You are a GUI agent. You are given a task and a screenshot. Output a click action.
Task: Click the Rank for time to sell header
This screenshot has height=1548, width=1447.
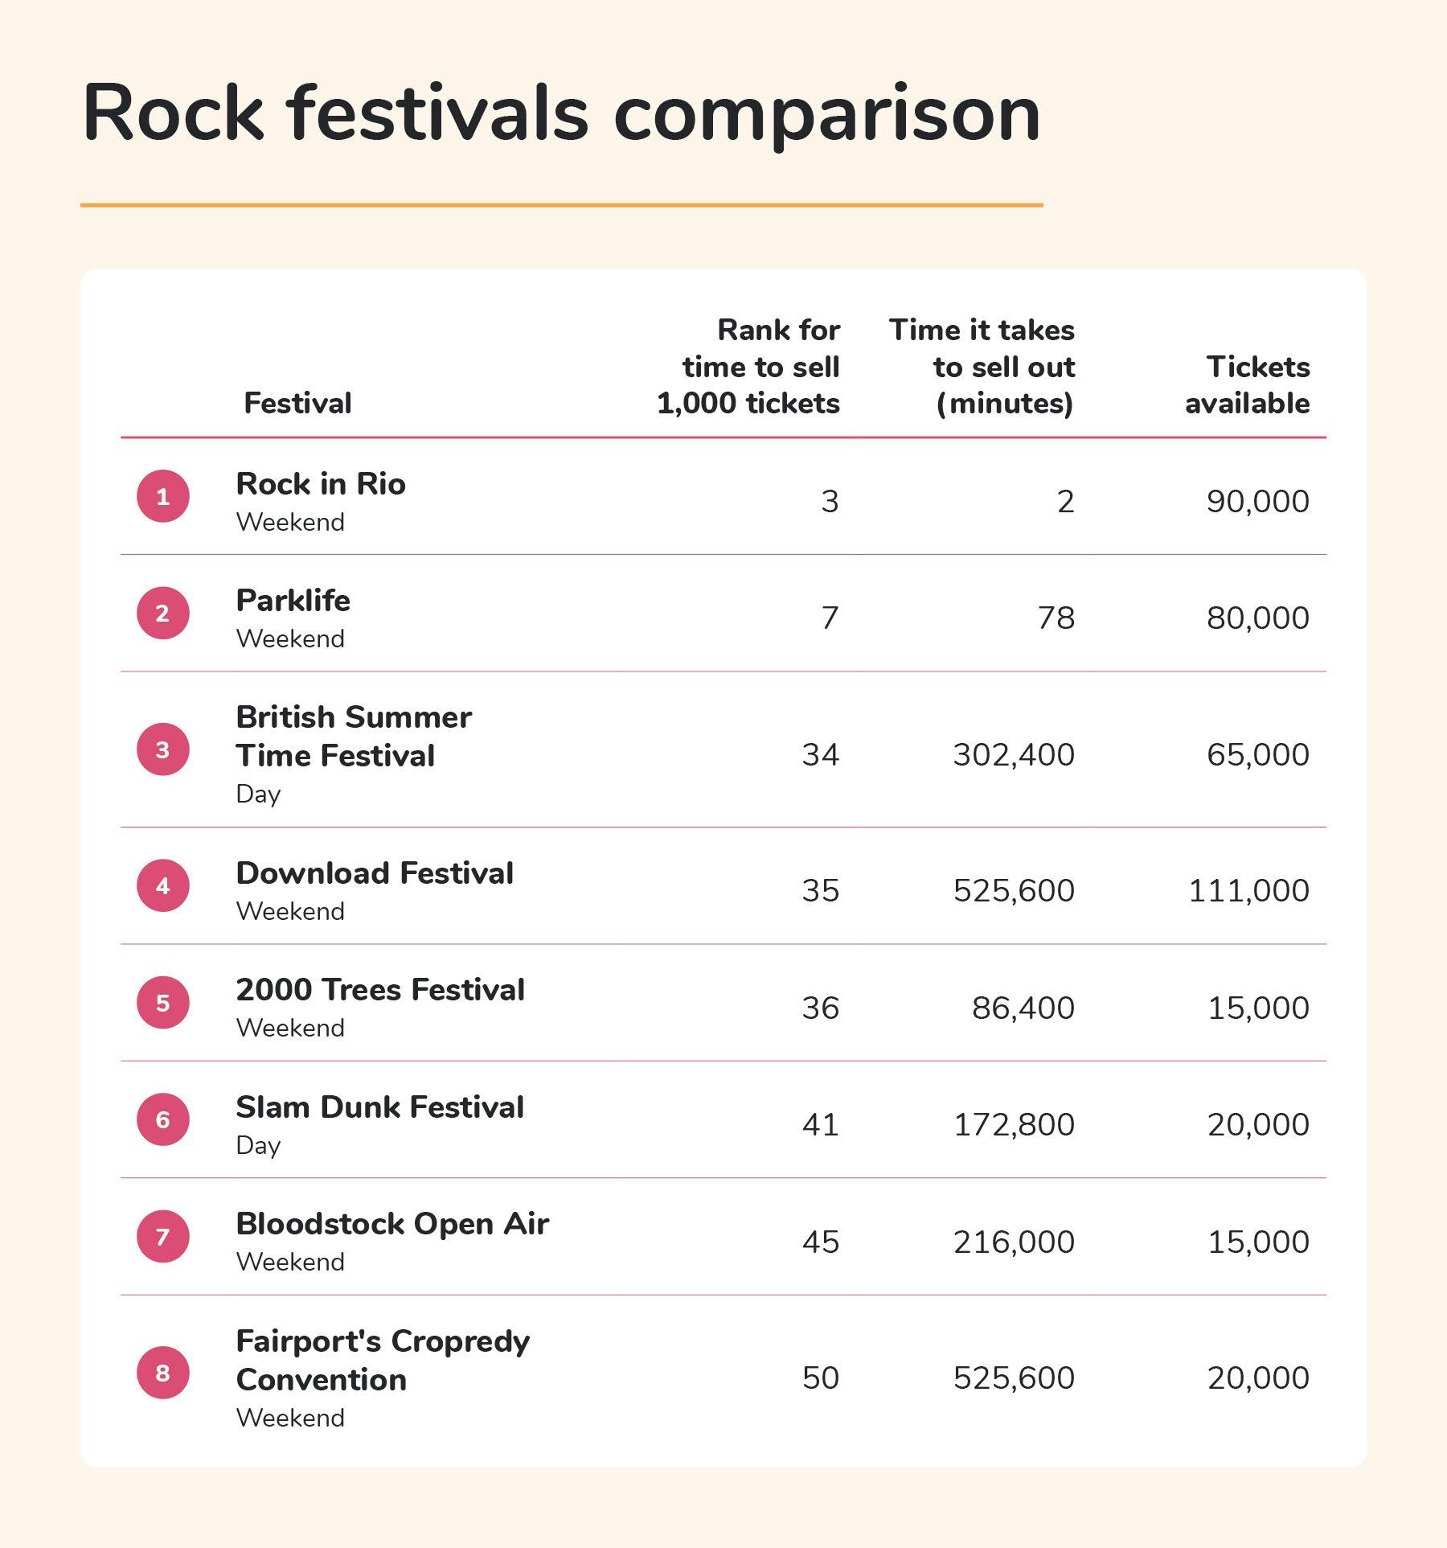[748, 367]
